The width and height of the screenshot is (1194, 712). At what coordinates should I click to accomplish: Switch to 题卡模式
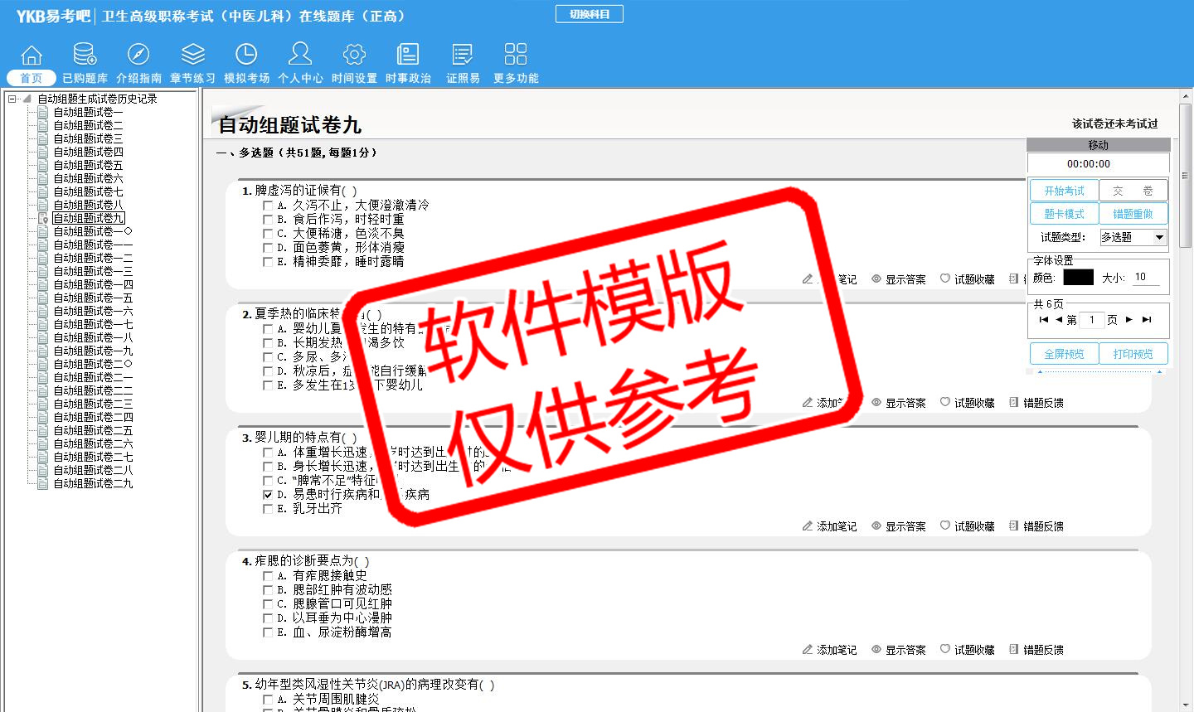click(x=1064, y=214)
